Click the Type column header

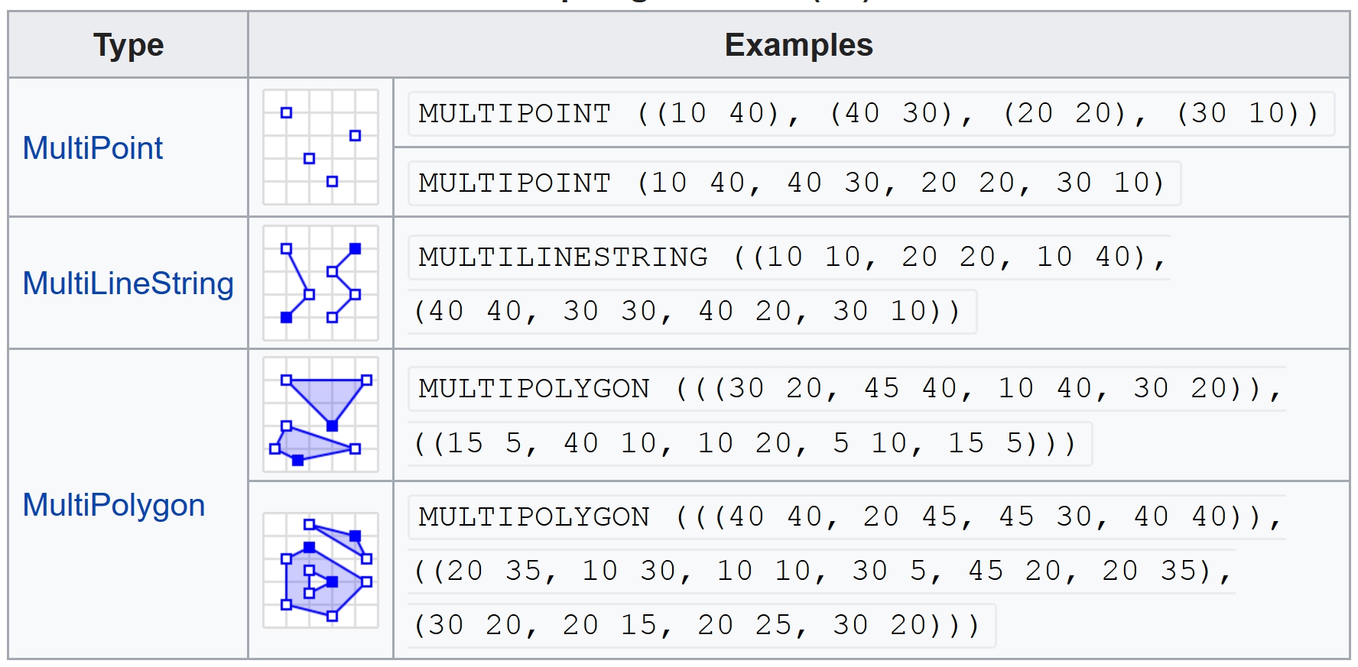(128, 45)
